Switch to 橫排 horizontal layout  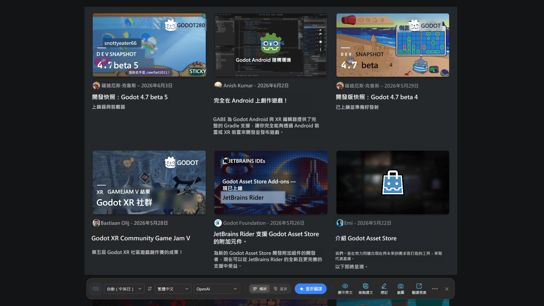(x=260, y=289)
